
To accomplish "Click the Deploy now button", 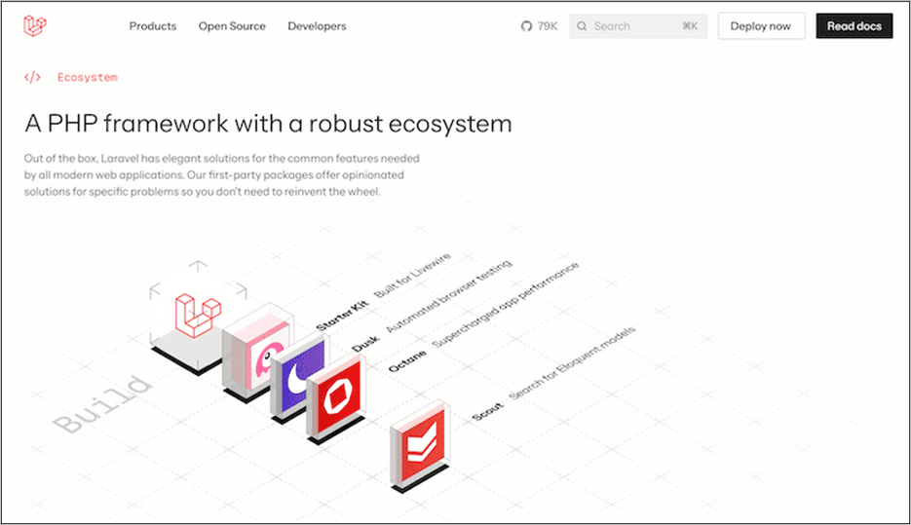I will tap(761, 26).
